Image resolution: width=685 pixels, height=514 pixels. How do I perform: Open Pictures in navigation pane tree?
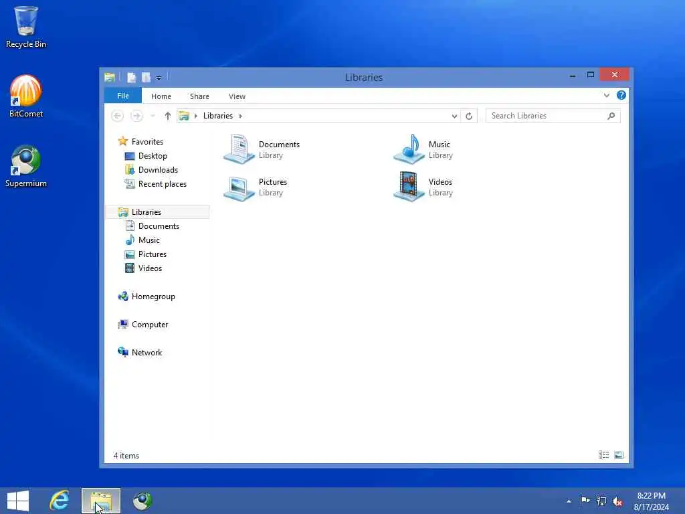click(x=145, y=254)
